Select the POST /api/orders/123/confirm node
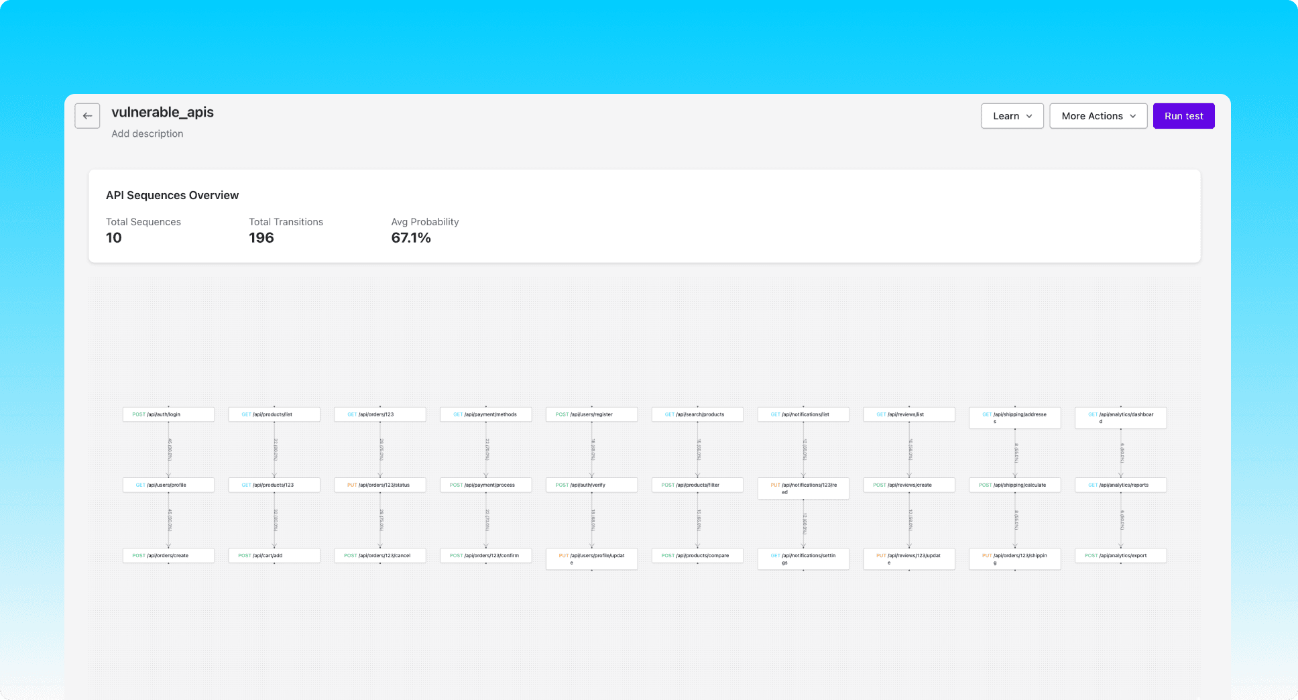Viewport: 1298px width, 700px height. 486,555
